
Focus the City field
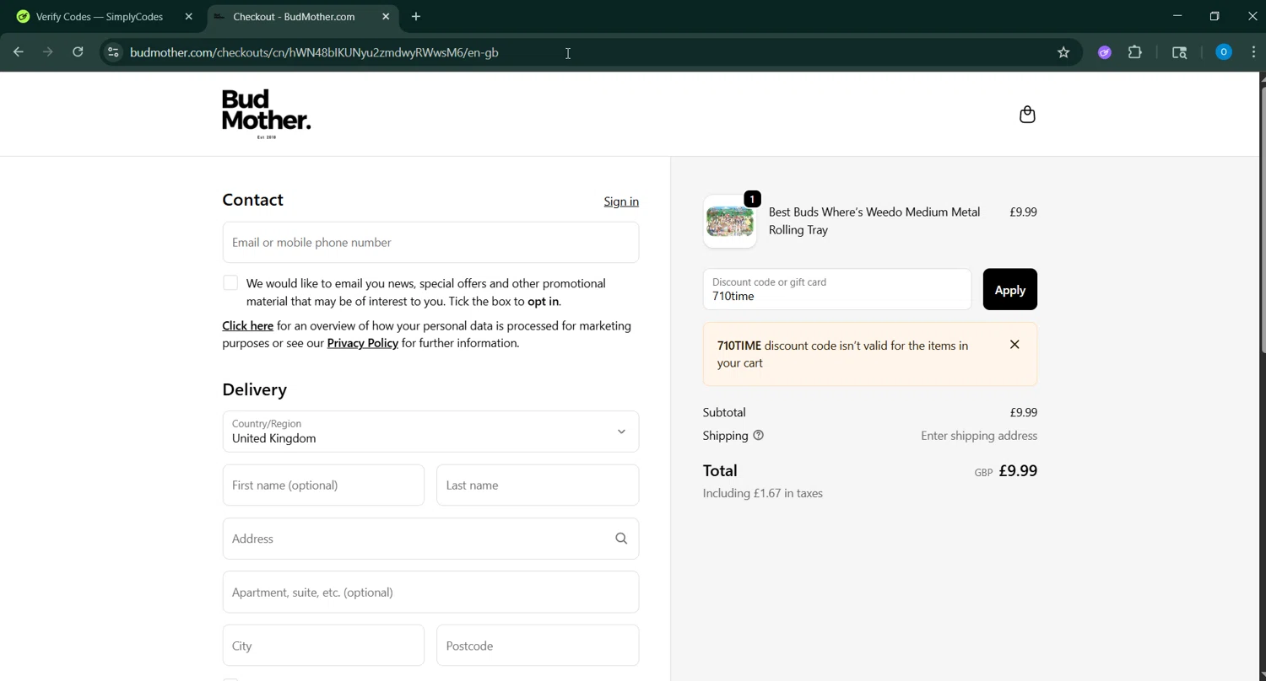323,646
